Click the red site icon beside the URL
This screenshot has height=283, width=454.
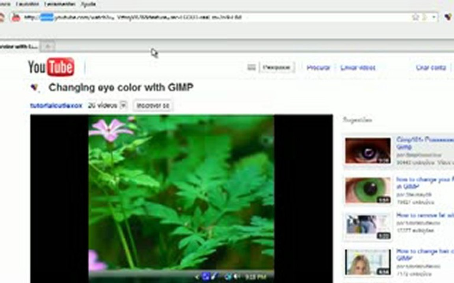click(x=16, y=18)
